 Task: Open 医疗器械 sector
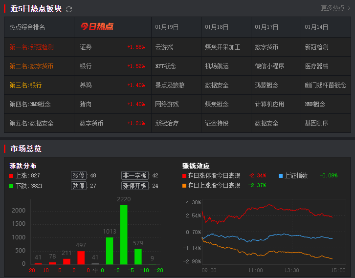click(316, 66)
